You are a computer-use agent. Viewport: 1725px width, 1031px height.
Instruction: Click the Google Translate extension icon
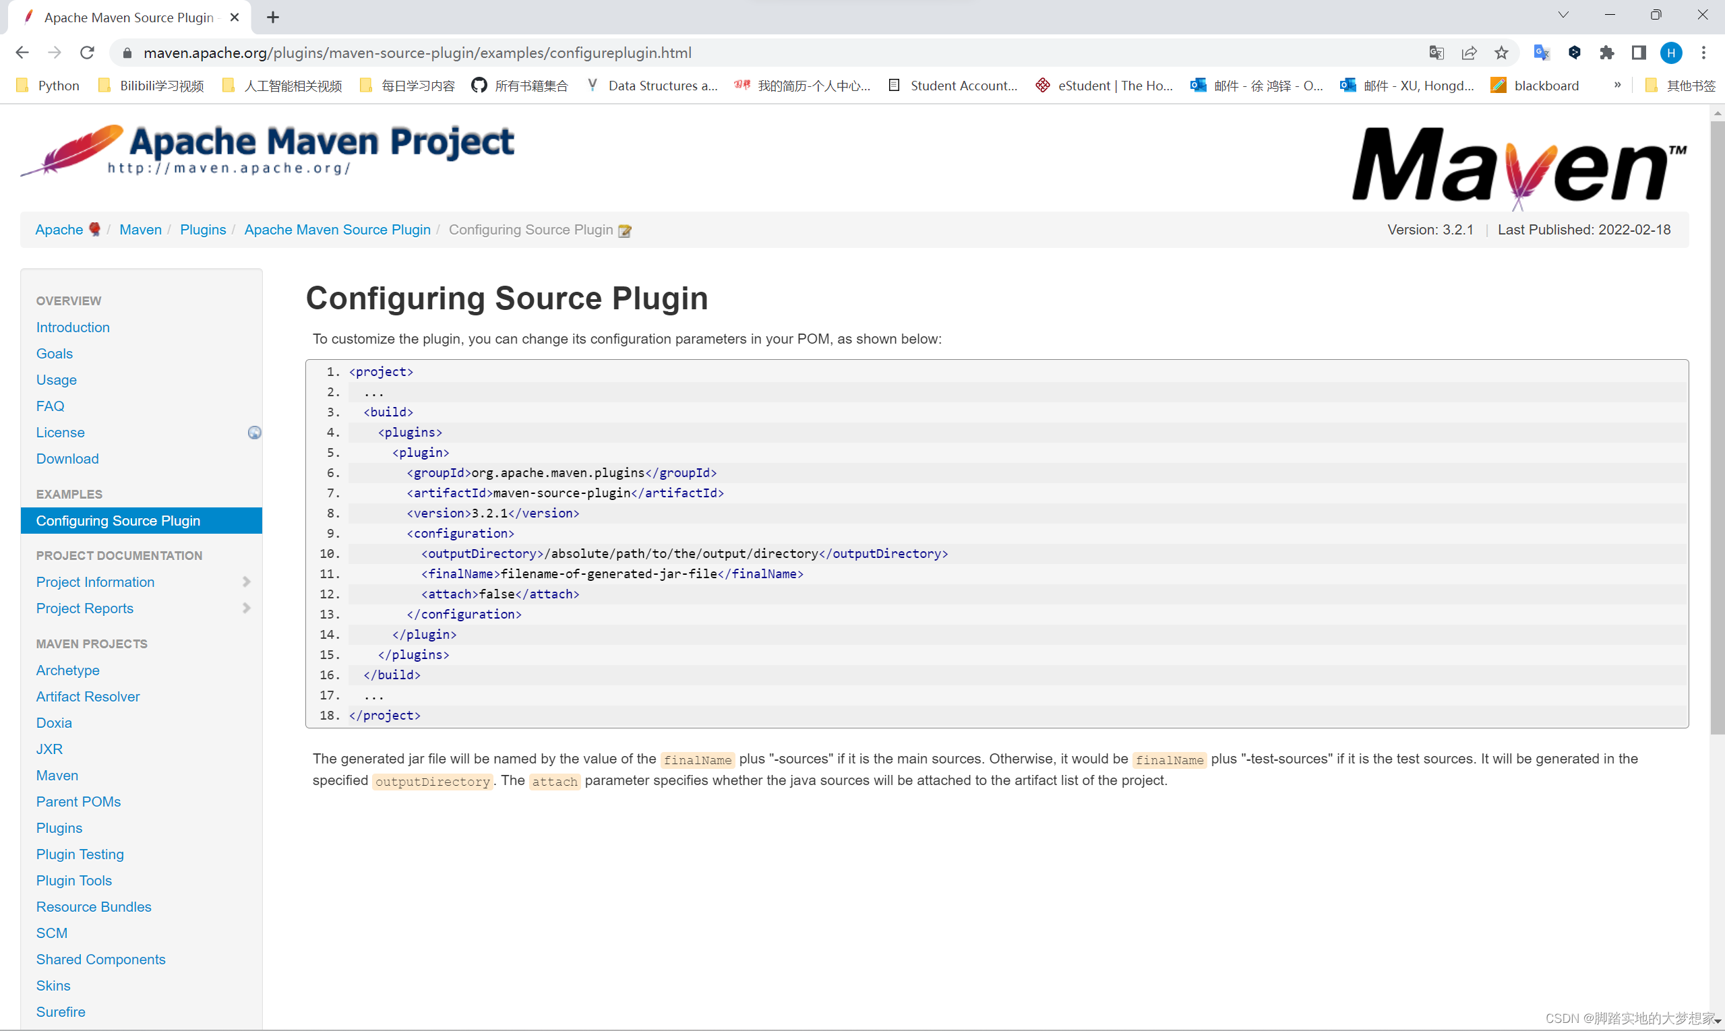click(1541, 53)
